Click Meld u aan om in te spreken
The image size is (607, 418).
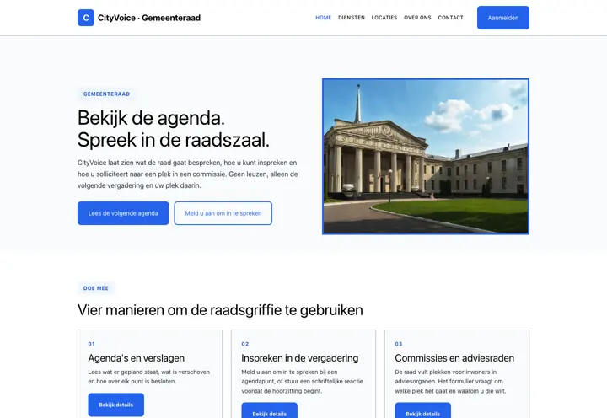click(x=223, y=213)
